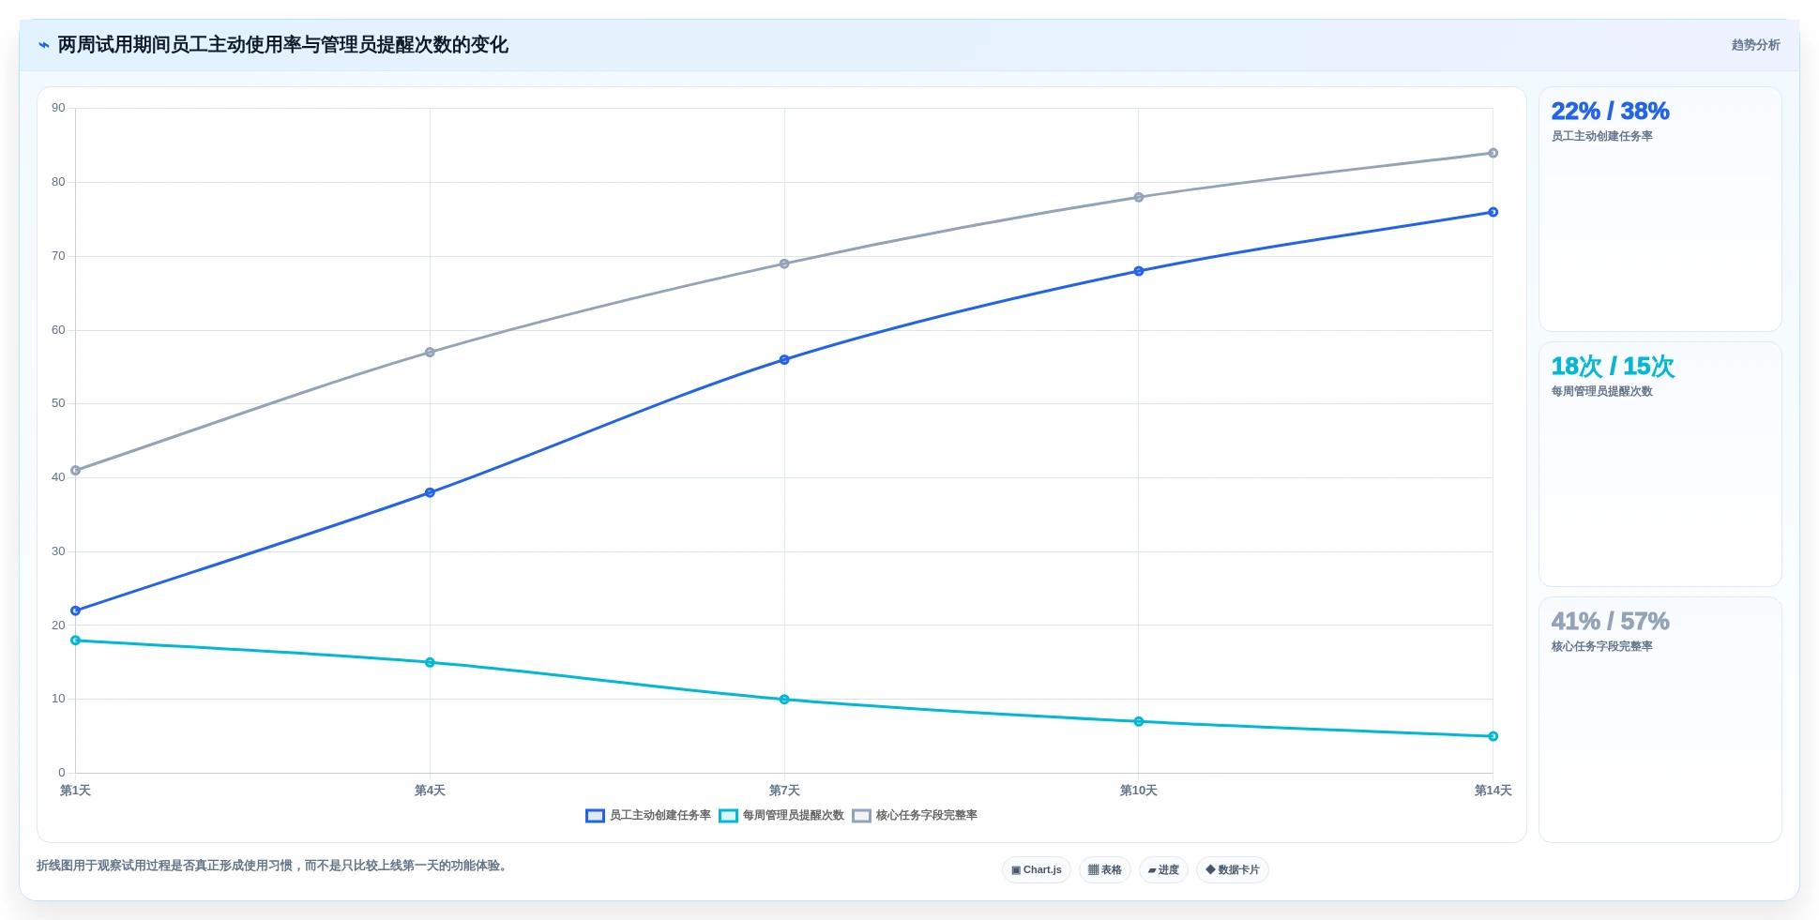This screenshot has height=920, width=1819.
Task: Click the 每周管理员提醒次数 card caption
Action: (x=1601, y=391)
